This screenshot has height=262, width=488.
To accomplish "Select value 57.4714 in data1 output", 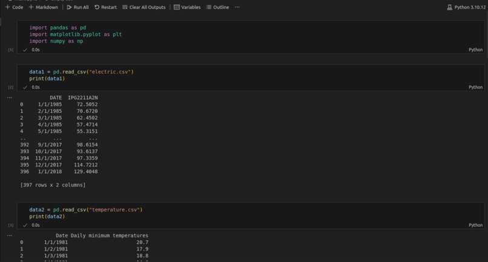I will tap(87, 125).
